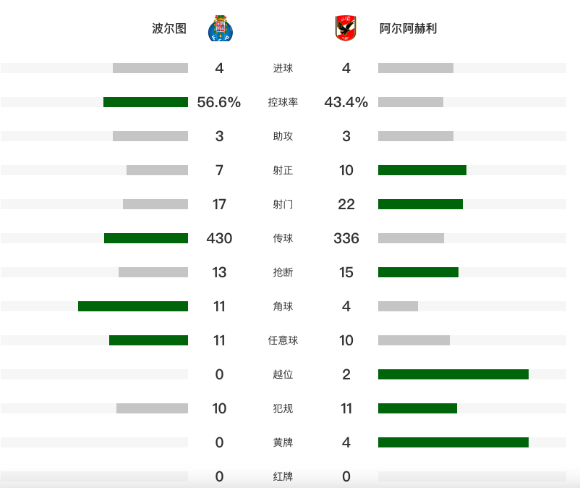Select the 红牌 stat label
The width and height of the screenshot is (580, 488).
(283, 476)
